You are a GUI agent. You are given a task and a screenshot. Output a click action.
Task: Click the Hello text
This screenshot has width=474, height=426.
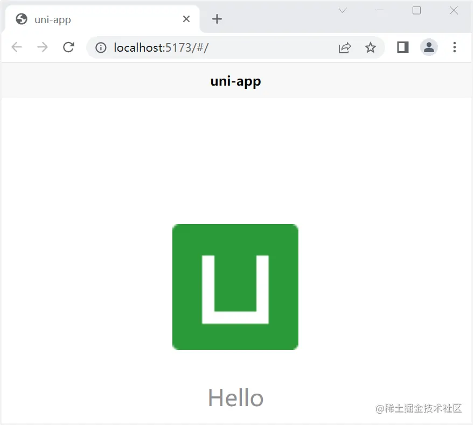[235, 397]
